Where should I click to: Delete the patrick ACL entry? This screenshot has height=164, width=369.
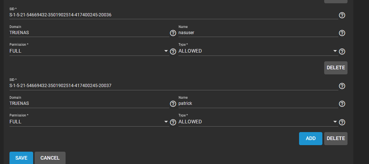click(x=335, y=139)
